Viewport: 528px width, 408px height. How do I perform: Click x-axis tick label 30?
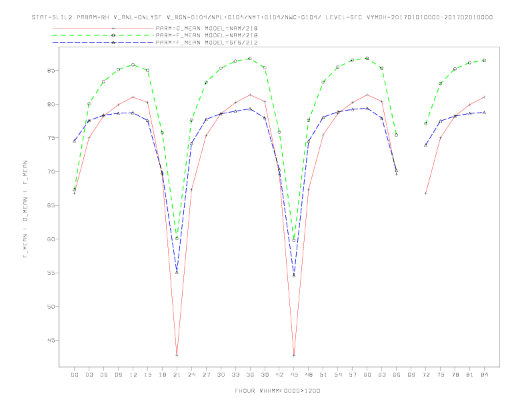pos(221,375)
